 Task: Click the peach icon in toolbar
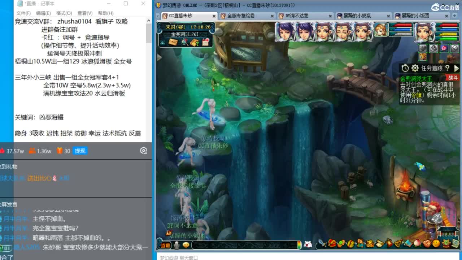[x=417, y=244]
